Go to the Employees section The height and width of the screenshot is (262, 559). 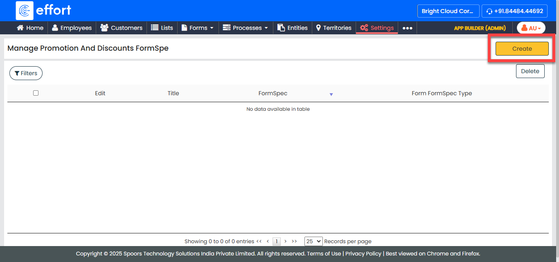72,28
